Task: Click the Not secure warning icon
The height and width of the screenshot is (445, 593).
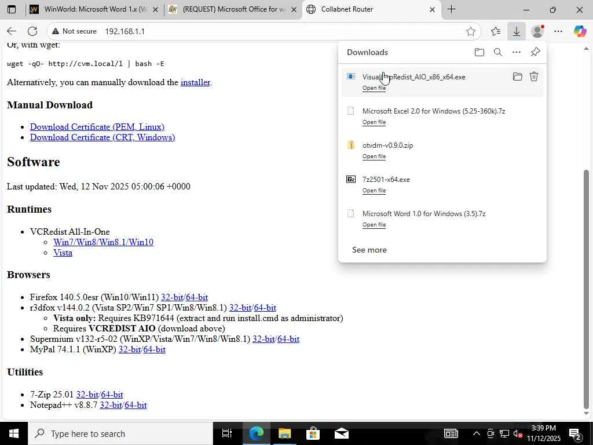Action: (56, 31)
